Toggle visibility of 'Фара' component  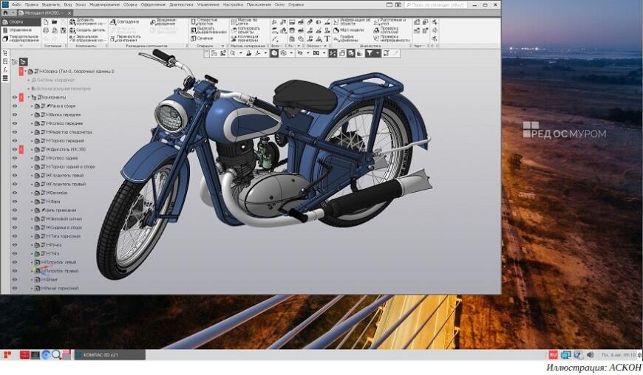click(x=14, y=202)
